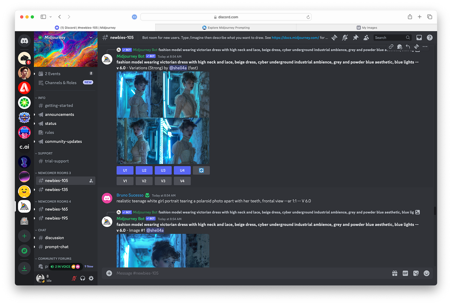Image resolution: width=452 pixels, height=305 pixels.
Task: Click the Add a Server plus icon
Action: tap(24, 236)
